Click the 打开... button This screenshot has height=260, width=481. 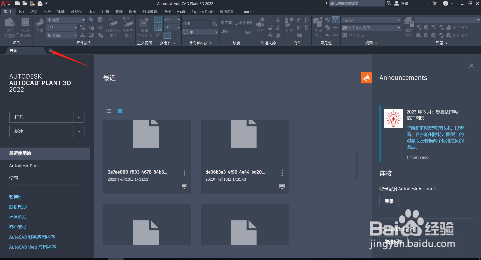41,117
